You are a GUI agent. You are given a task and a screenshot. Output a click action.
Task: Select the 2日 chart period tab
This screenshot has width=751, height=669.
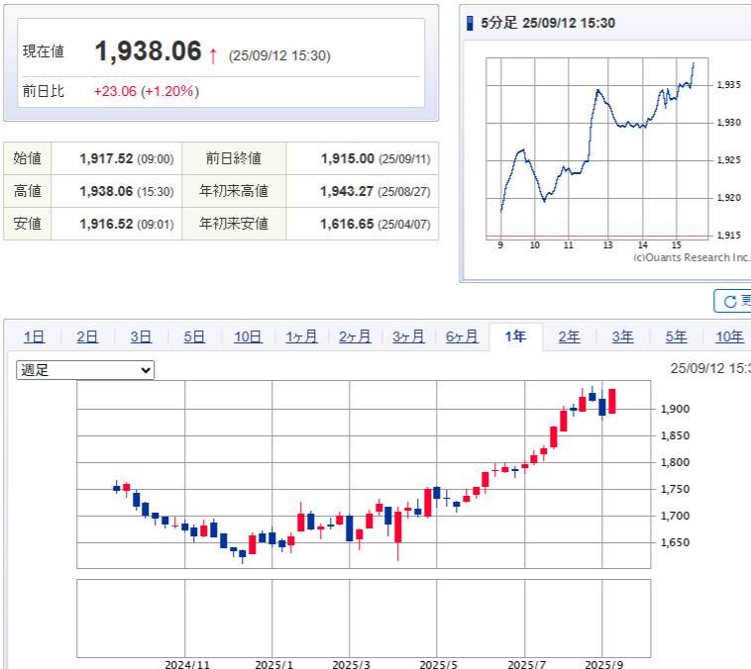pos(87,336)
